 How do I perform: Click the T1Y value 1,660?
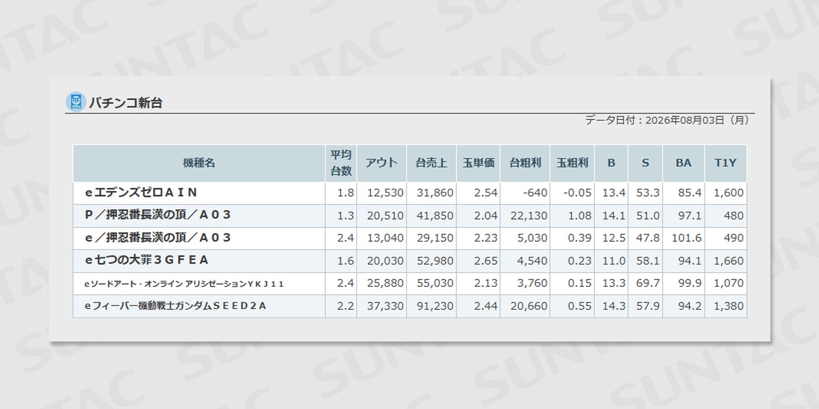728,261
